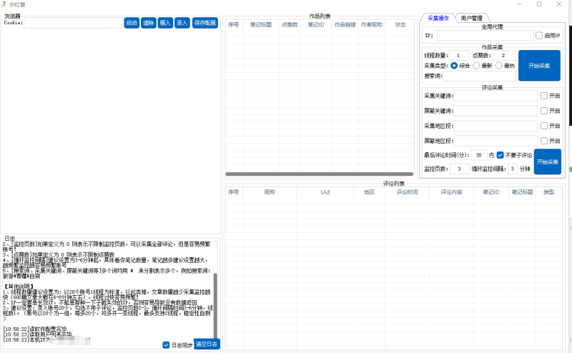Switch to the 用户管理 tab
This screenshot has height=353, width=572.
pyautogui.click(x=472, y=18)
